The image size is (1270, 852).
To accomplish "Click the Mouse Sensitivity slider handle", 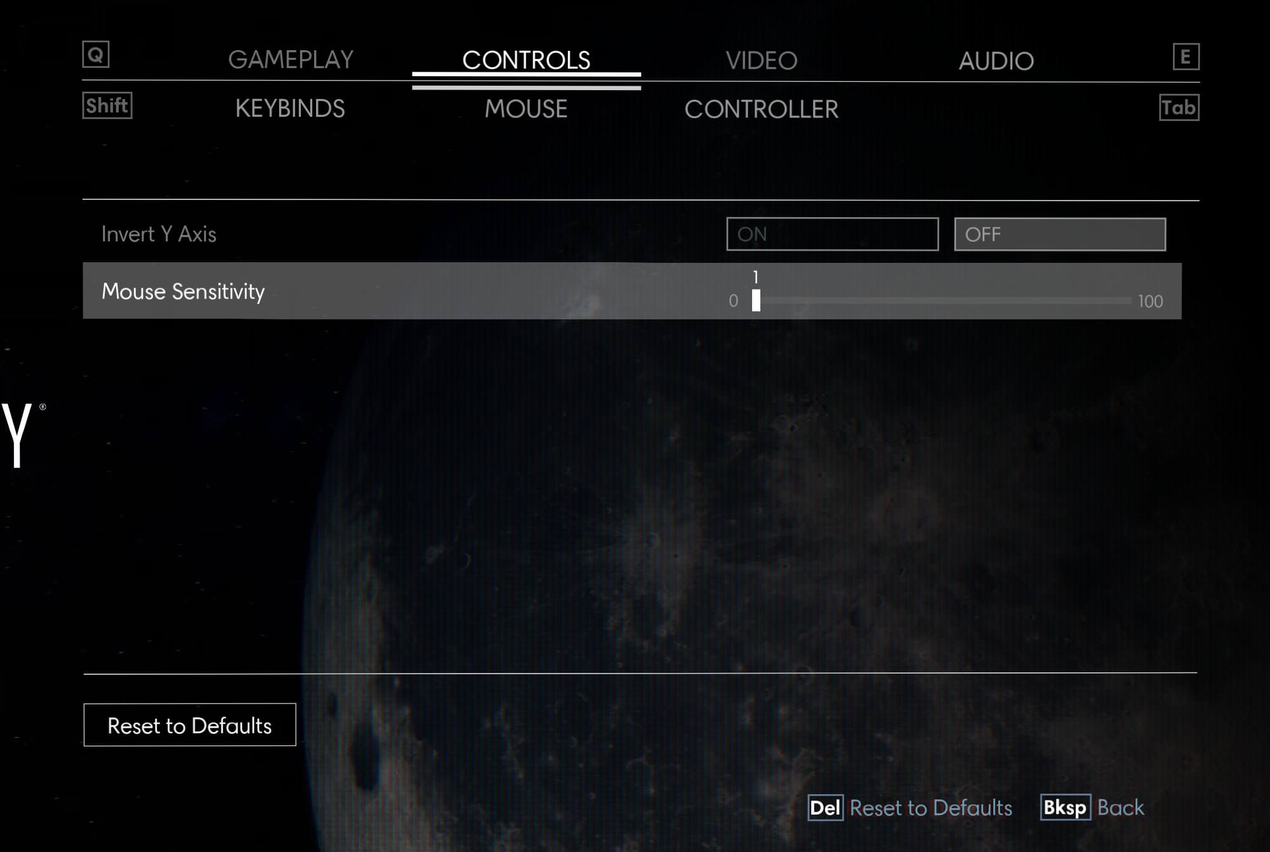I will [x=755, y=299].
